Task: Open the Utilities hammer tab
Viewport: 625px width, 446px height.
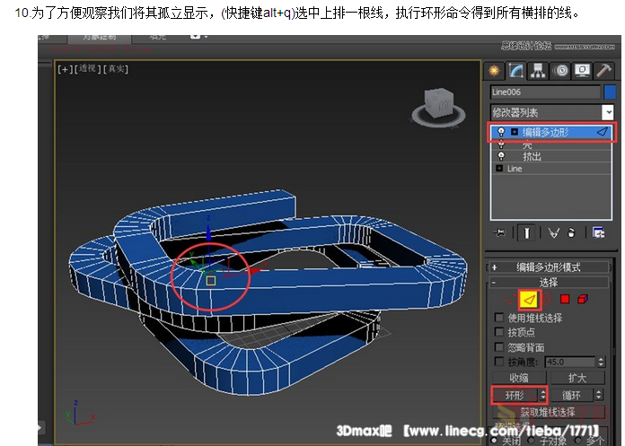Action: click(603, 71)
